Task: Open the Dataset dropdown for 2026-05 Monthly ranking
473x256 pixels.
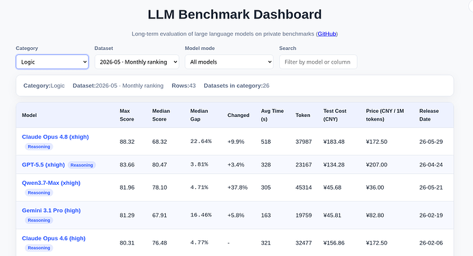Action: [x=137, y=62]
